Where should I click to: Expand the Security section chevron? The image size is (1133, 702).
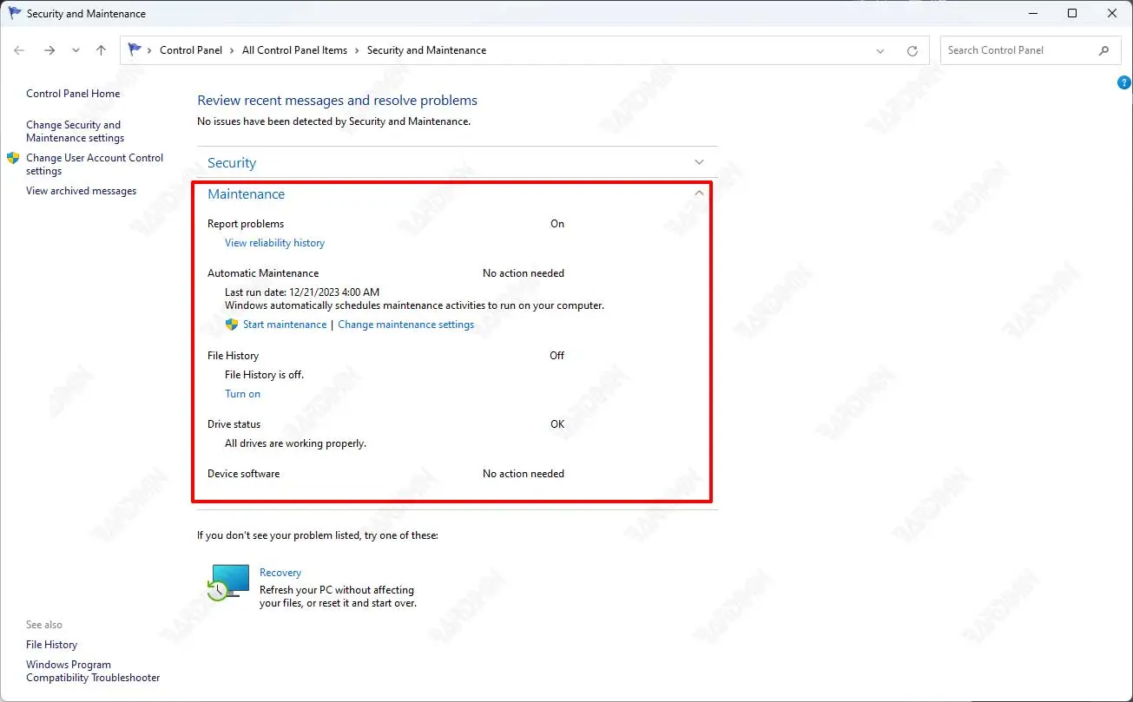699,162
